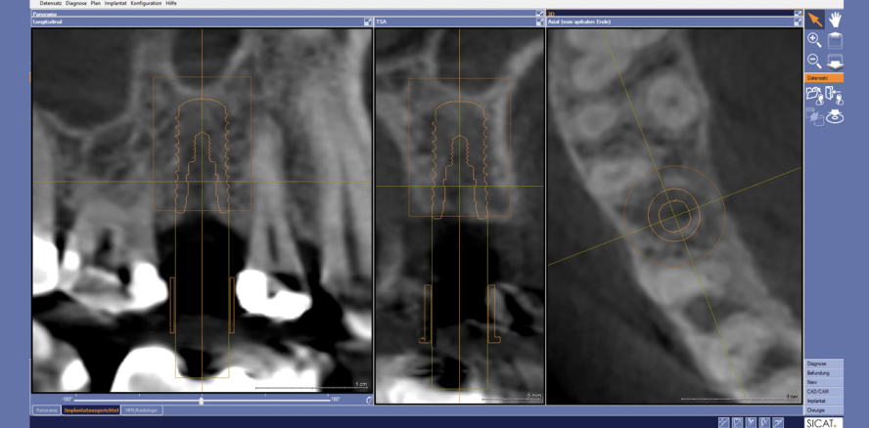Image resolution: width=869 pixels, height=428 pixels.
Task: Click the third bottom toolbar icon
Action: [x=751, y=422]
